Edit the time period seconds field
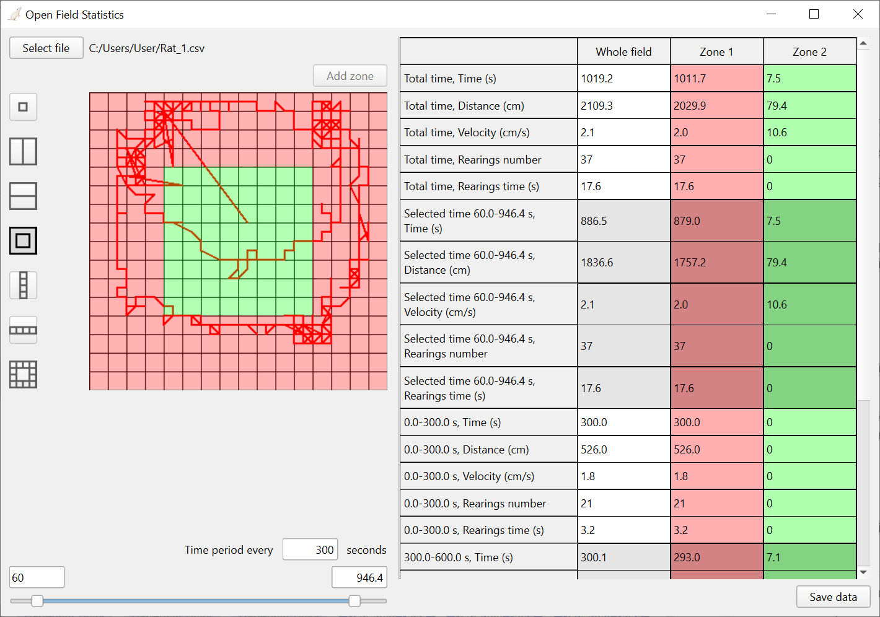 [x=310, y=549]
